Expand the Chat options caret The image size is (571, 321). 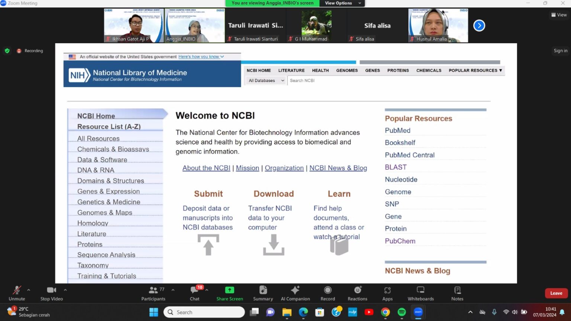pos(207,290)
